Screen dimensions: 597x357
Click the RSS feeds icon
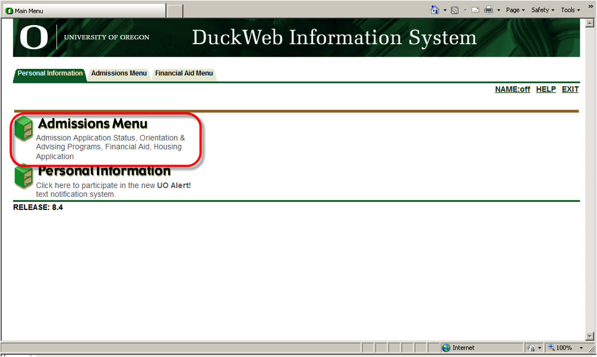click(455, 10)
